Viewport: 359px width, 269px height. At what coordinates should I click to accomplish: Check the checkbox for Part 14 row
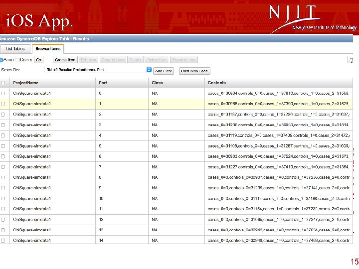click(x=3, y=241)
